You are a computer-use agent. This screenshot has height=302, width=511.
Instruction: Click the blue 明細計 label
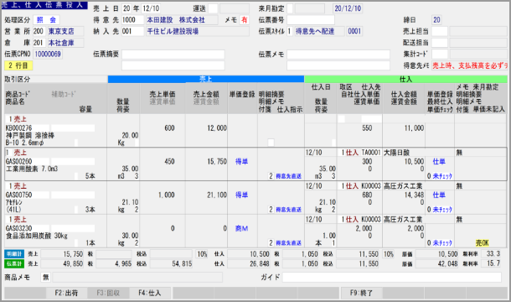click(x=14, y=254)
